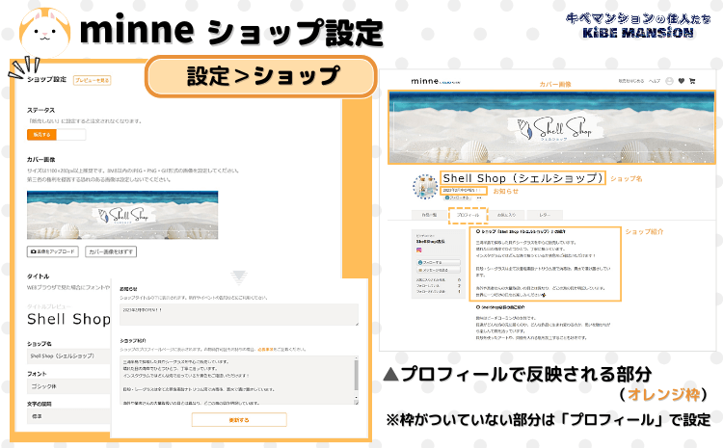Click the プレビューを見る preview button
Screen dimensions: 723x448
click(93, 80)
